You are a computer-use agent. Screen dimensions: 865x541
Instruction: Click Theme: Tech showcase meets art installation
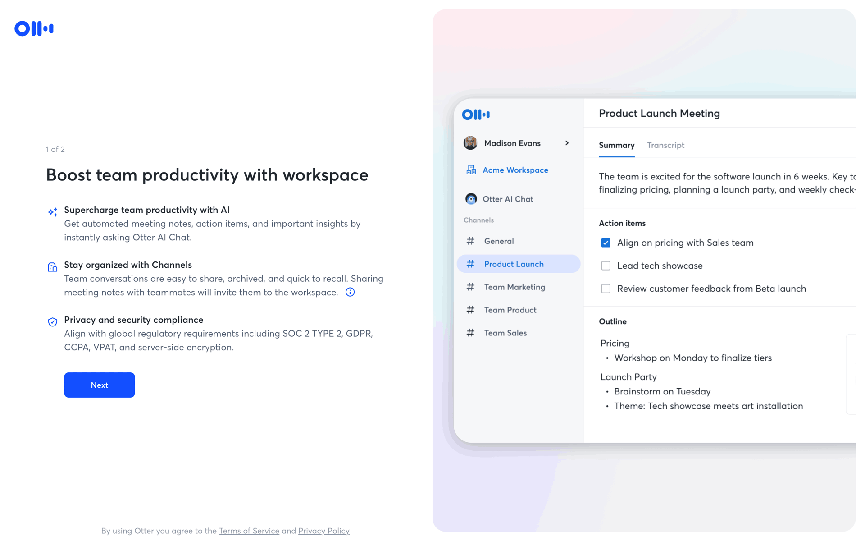708,406
